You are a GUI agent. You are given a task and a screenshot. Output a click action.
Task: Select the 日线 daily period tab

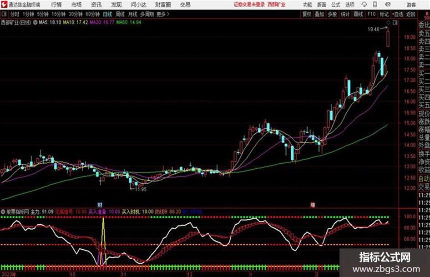tap(107, 14)
